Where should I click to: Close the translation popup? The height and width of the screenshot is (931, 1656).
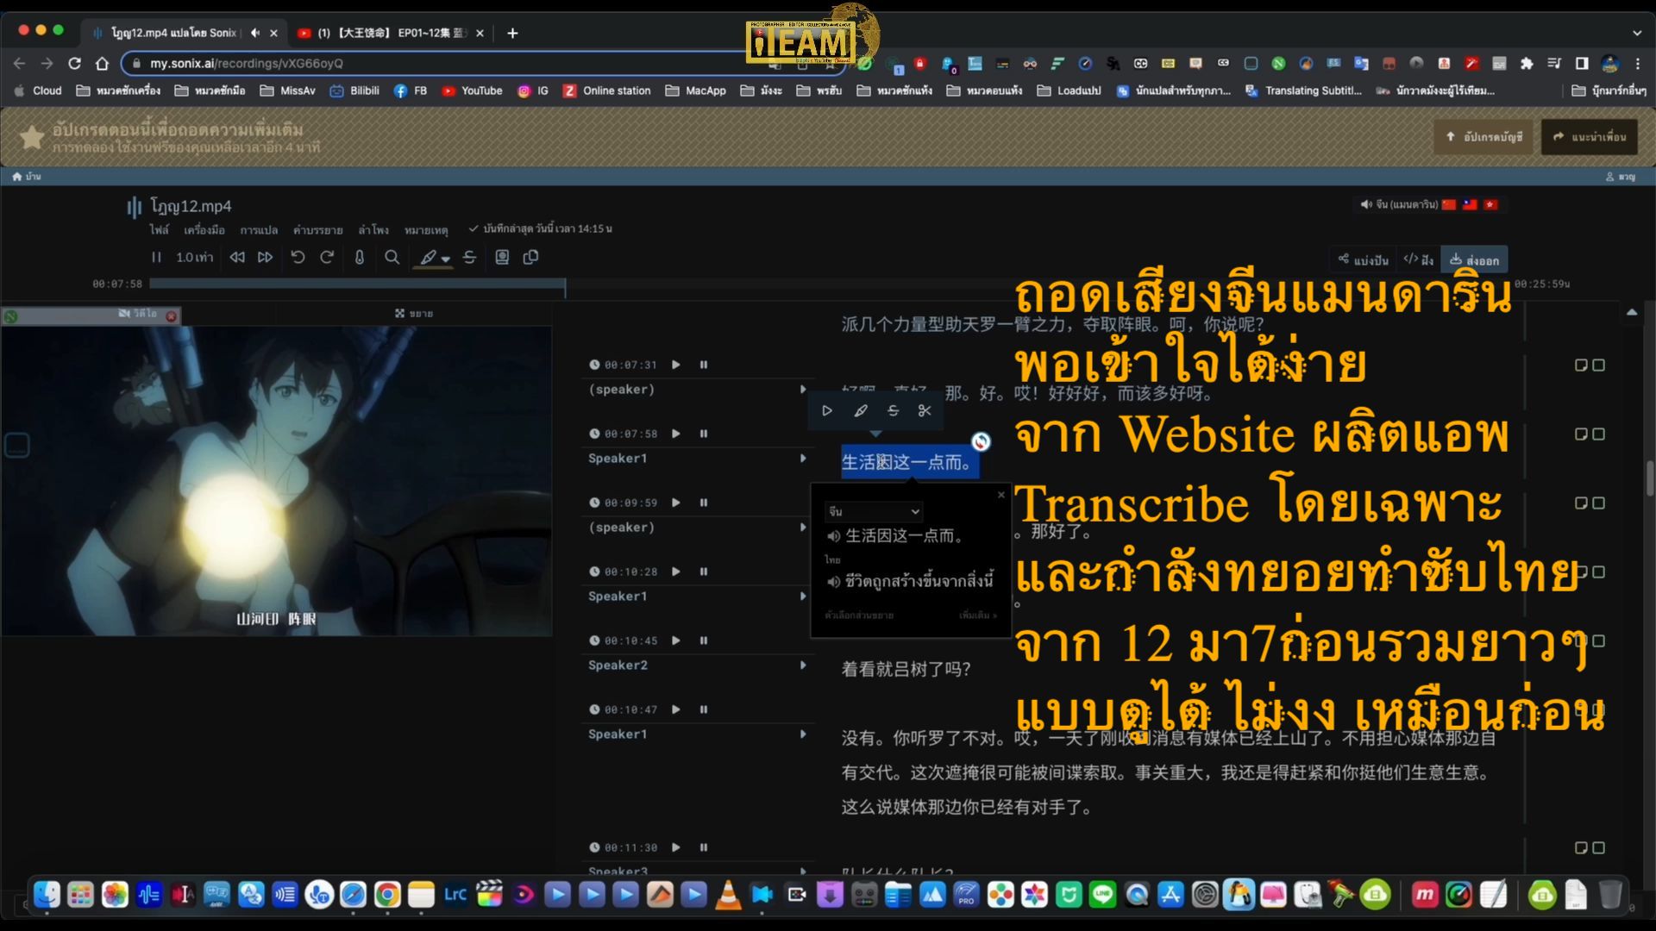pos(1001,495)
